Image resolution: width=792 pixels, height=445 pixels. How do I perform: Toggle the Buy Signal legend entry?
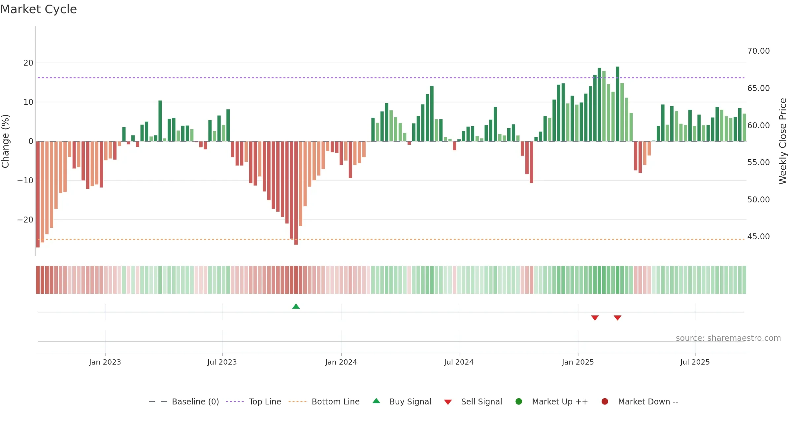402,401
